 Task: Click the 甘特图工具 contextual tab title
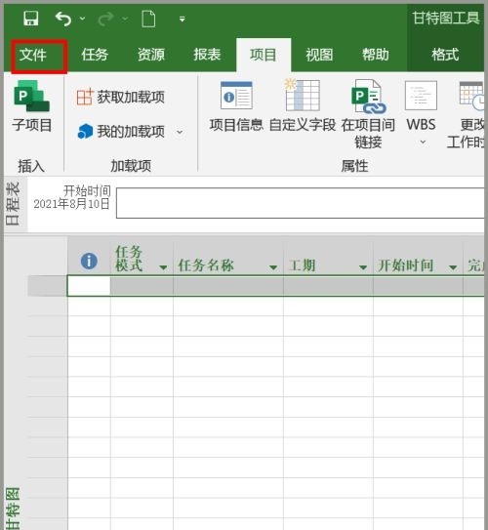pos(446,18)
